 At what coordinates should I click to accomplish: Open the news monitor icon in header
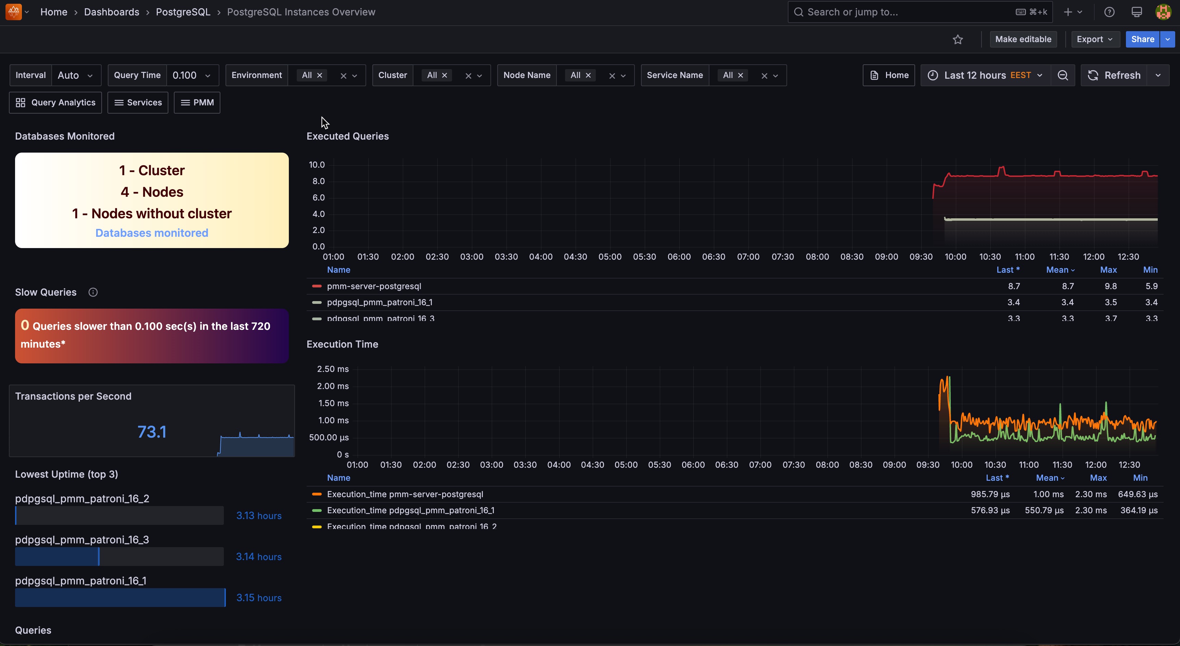1137,12
